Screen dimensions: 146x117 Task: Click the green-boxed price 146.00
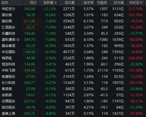pyautogui.click(x=31, y=52)
